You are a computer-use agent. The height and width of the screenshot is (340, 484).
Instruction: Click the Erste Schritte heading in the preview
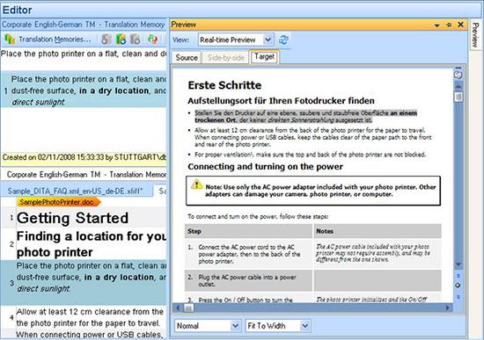pyautogui.click(x=224, y=85)
